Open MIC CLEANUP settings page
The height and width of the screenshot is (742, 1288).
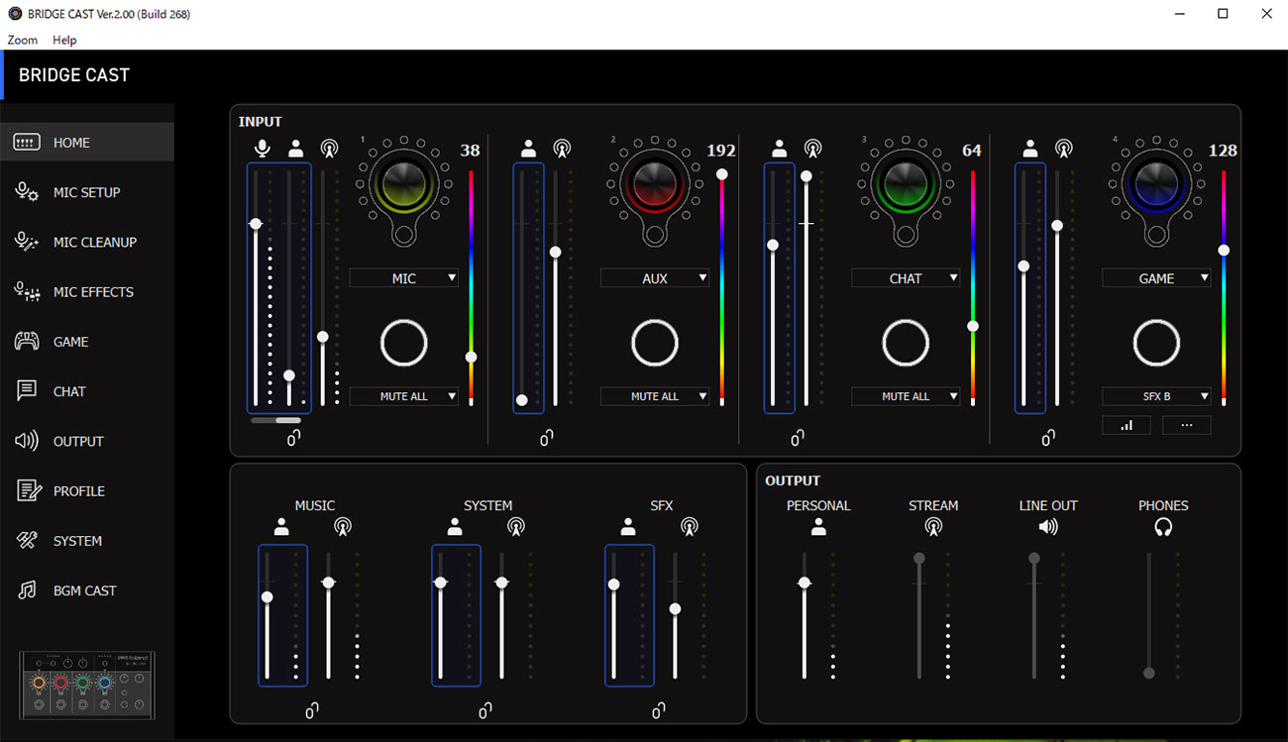[x=87, y=242]
